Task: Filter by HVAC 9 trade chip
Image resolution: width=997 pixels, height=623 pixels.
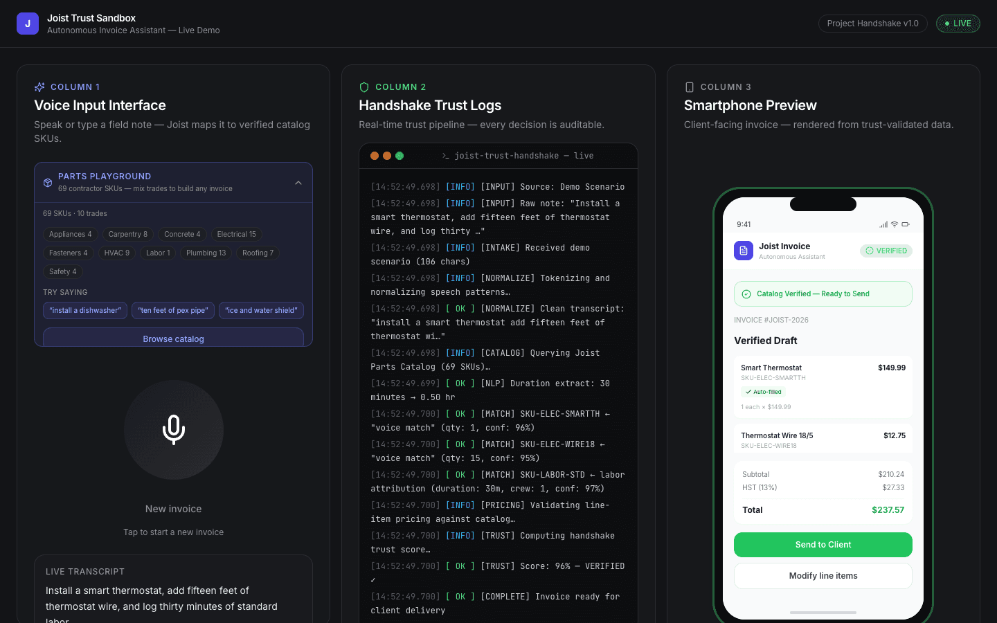Action: coord(117,253)
